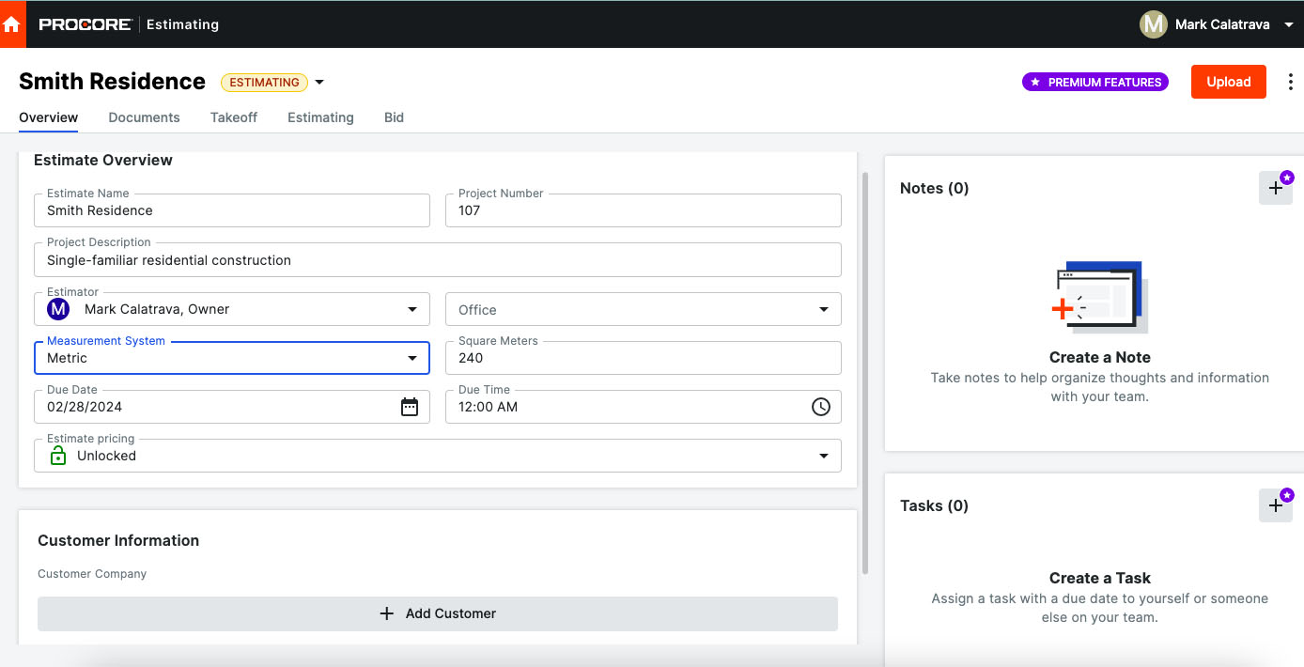1304x667 pixels.
Task: Click the orange home icon
Action: point(11,24)
